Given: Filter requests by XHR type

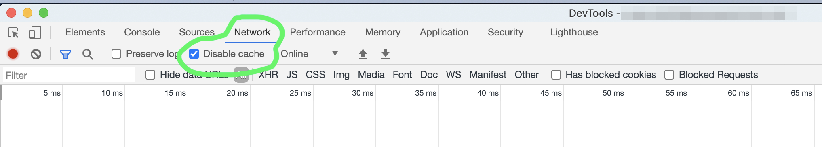Looking at the screenshot, I should click(268, 75).
